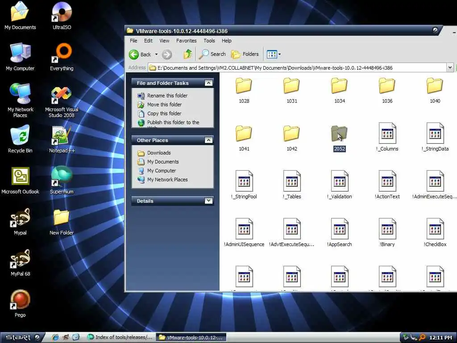Select the !_Validation file
Image resolution: width=457 pixels, height=343 pixels.
click(340, 184)
